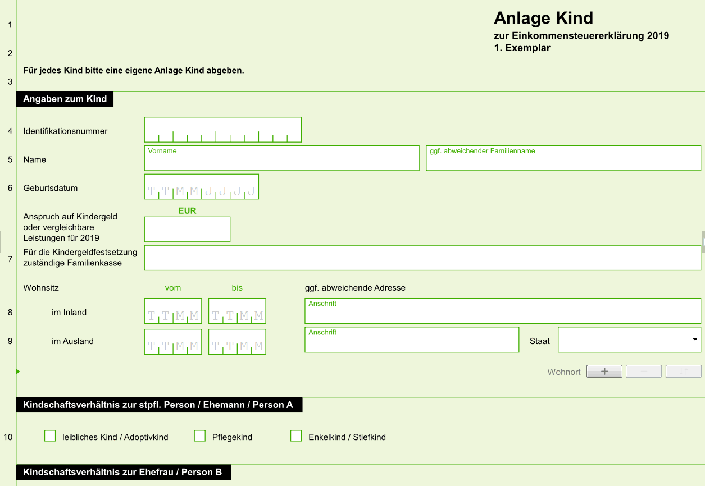The width and height of the screenshot is (705, 486).
Task: Click the minus button beside Wohnort
Action: pyautogui.click(x=644, y=372)
